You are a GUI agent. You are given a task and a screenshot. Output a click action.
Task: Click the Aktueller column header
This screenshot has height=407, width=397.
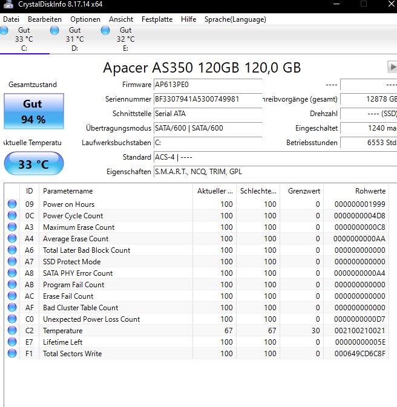tap(215, 191)
